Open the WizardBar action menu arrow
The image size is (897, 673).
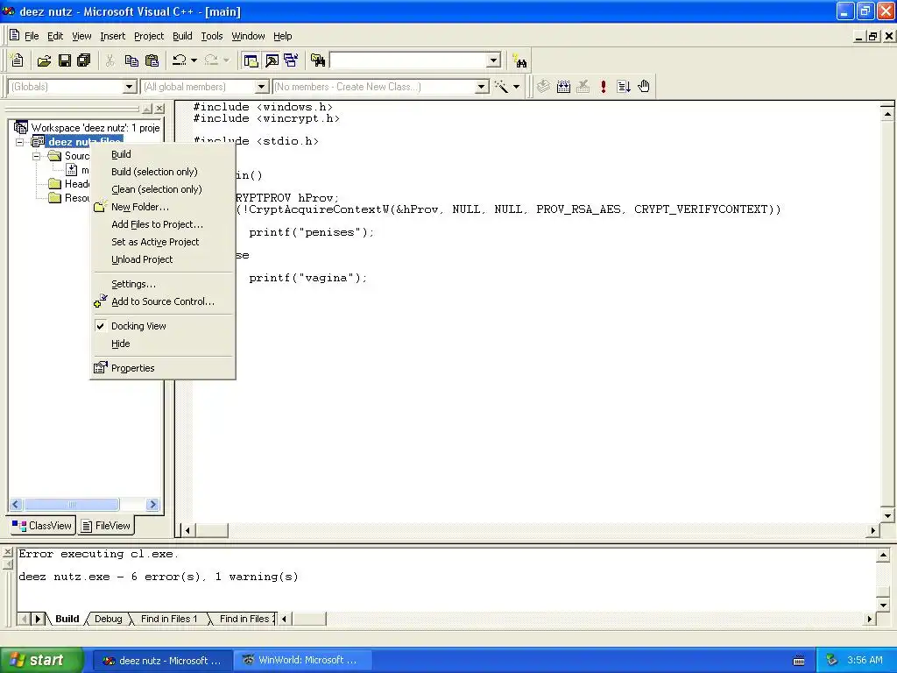516,87
